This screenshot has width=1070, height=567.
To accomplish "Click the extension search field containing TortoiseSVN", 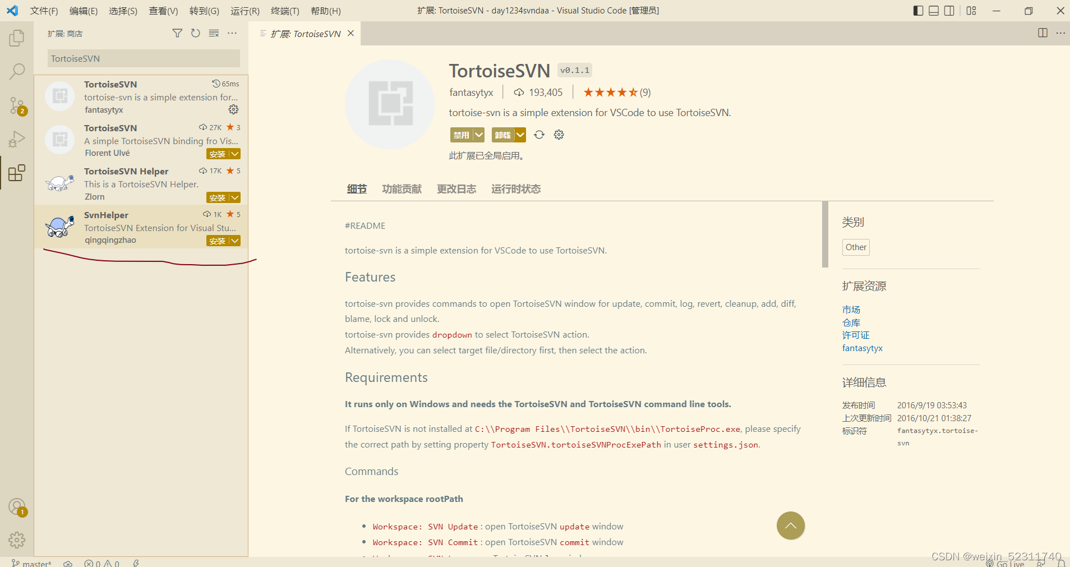I will (x=144, y=58).
